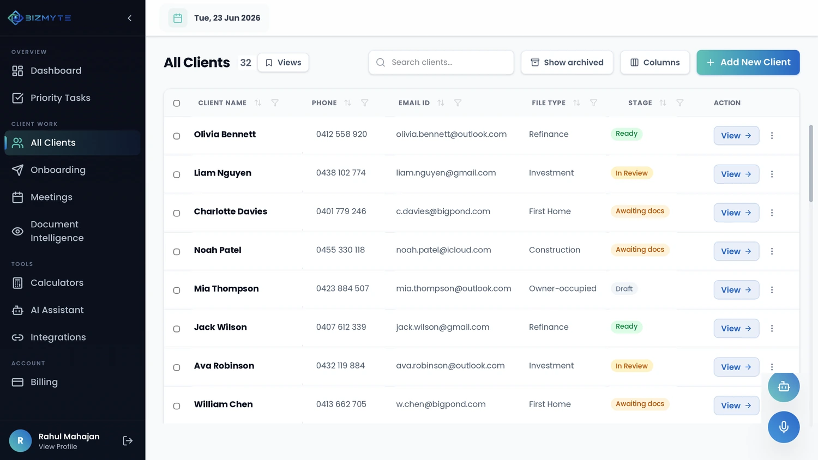Open Integrations page
Image resolution: width=818 pixels, height=460 pixels.
click(73, 337)
